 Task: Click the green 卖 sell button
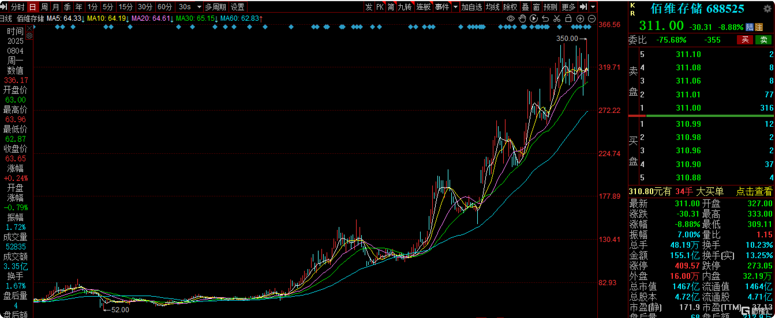[x=763, y=40]
